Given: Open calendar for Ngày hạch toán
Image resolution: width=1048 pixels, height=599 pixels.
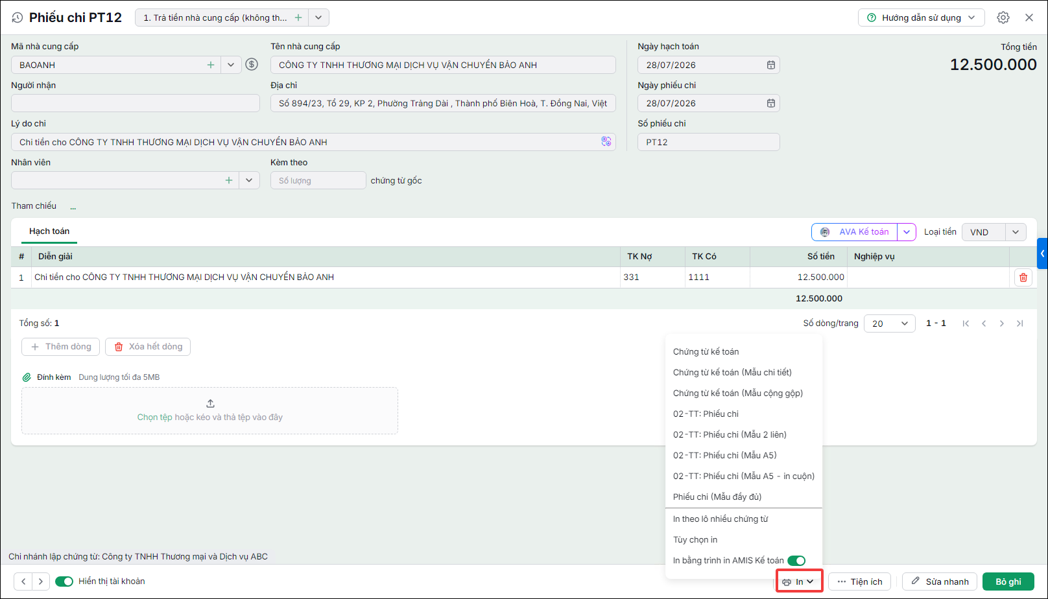Looking at the screenshot, I should 771,65.
